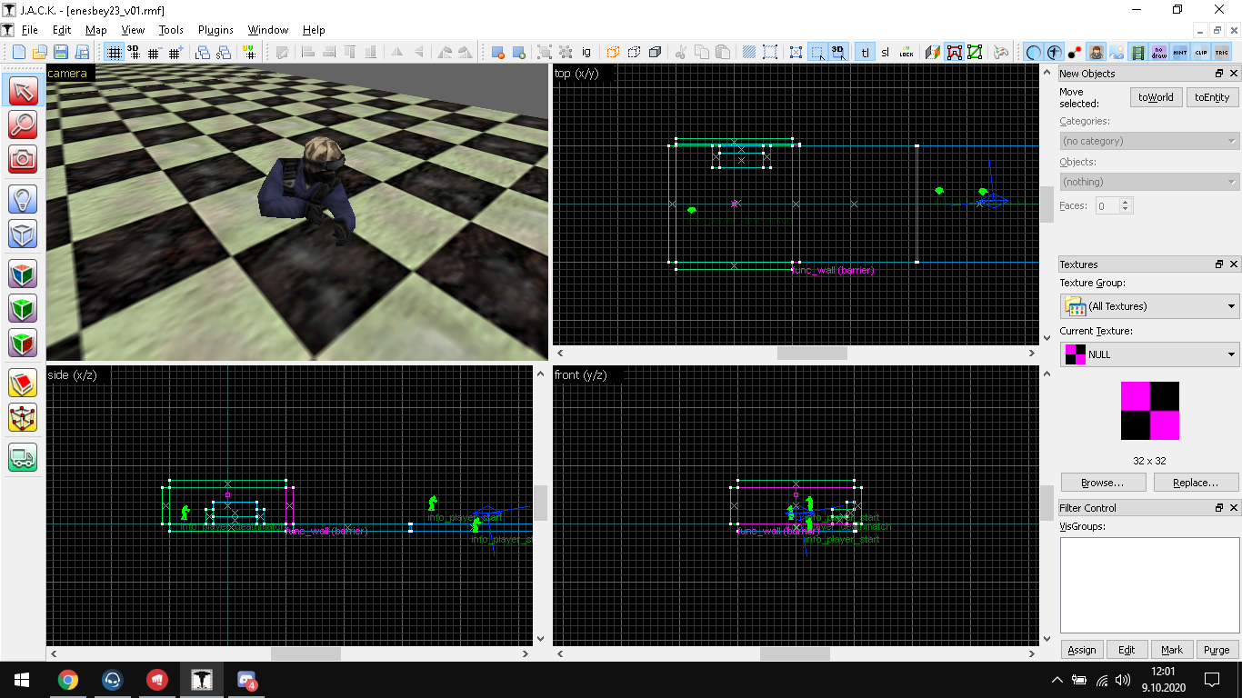
Task: Expand the Categories dropdown
Action: 1149,141
